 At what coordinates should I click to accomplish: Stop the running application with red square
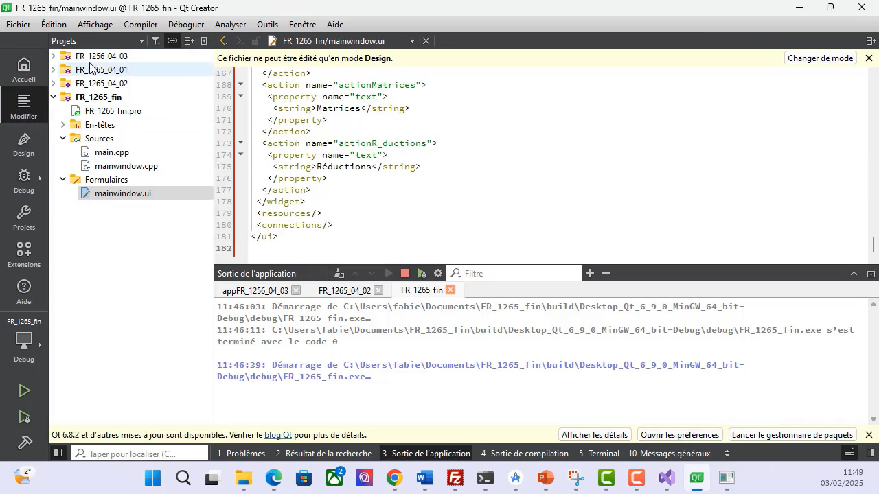405,274
